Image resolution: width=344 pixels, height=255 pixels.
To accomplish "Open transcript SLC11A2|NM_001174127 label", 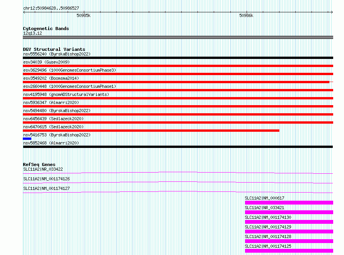I will [46, 188].
